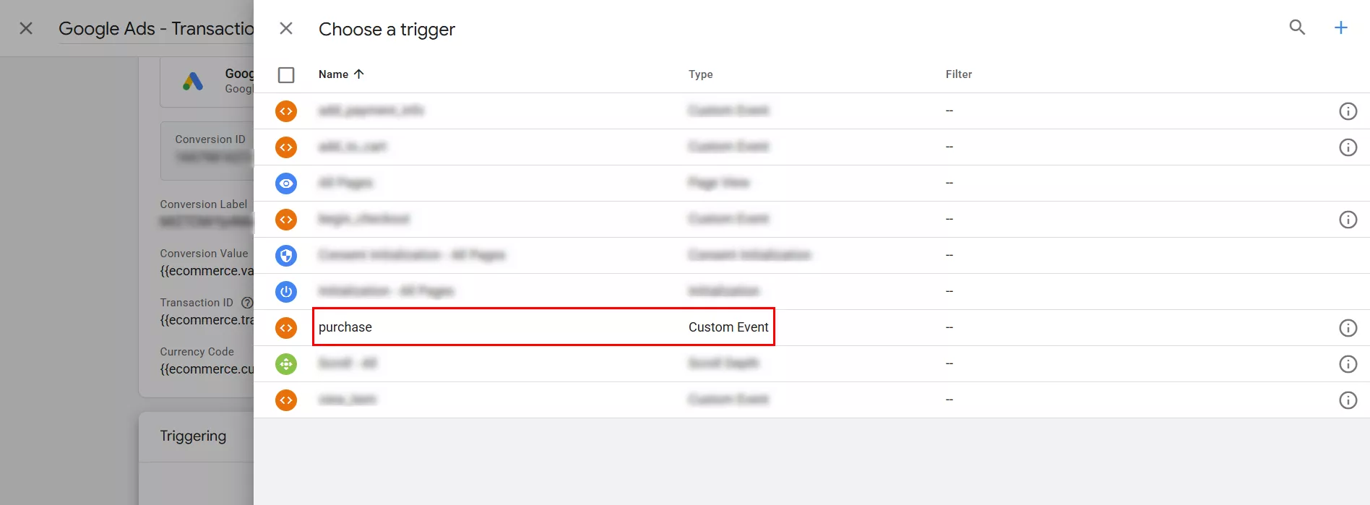Click the green Scroll Depth trigger icon

pyautogui.click(x=286, y=364)
